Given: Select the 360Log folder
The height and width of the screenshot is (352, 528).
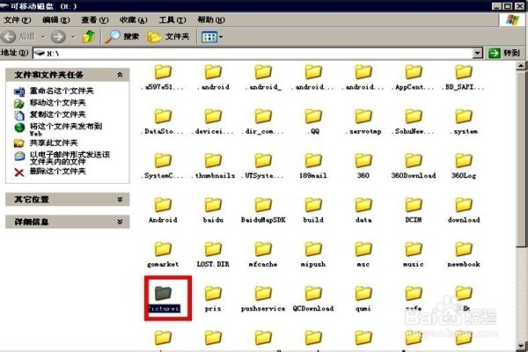Looking at the screenshot, I should tap(464, 166).
